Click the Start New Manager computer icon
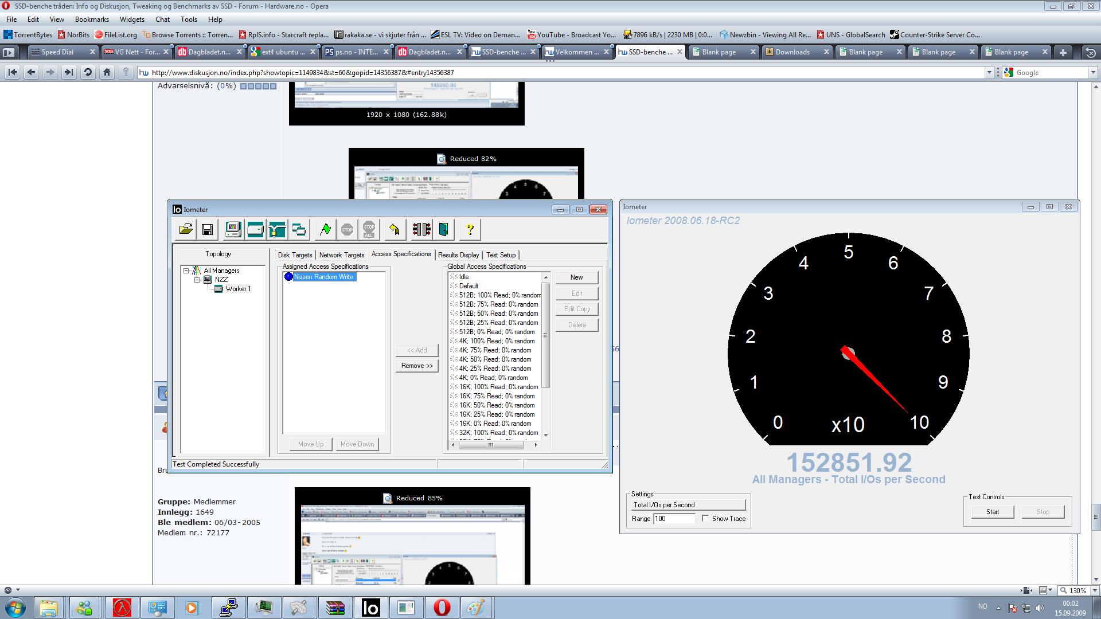Screen dimensions: 1101x619 tap(233, 230)
